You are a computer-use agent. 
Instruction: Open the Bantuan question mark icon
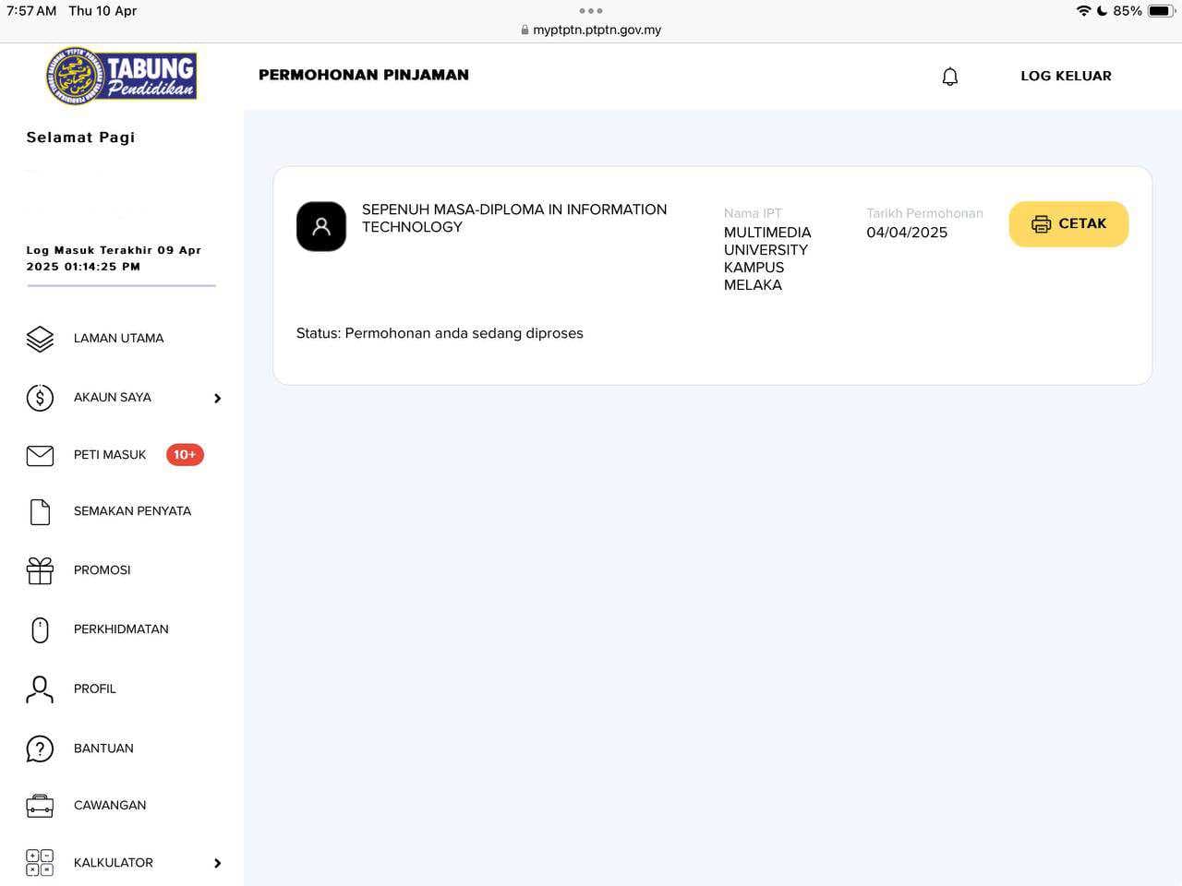[40, 748]
